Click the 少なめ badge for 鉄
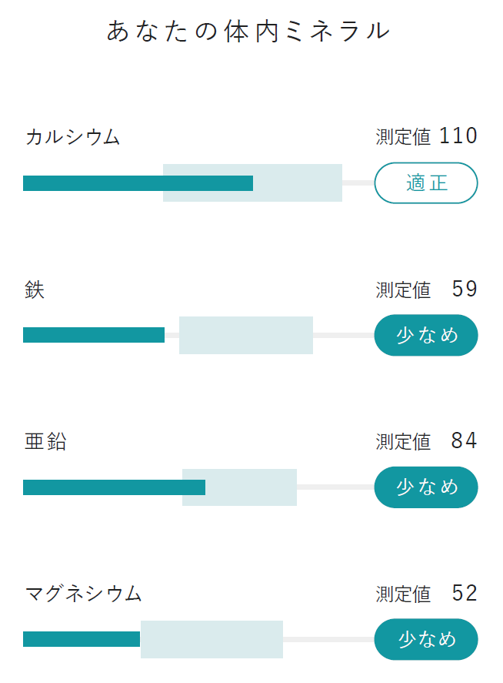 [x=426, y=335]
